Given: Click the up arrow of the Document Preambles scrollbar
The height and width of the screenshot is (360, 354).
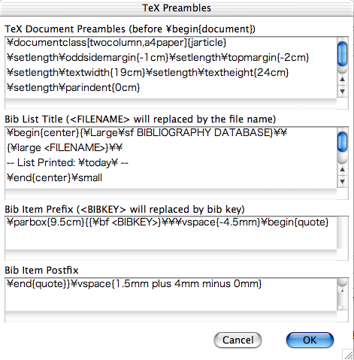Looking at the screenshot, I should coord(342,80).
